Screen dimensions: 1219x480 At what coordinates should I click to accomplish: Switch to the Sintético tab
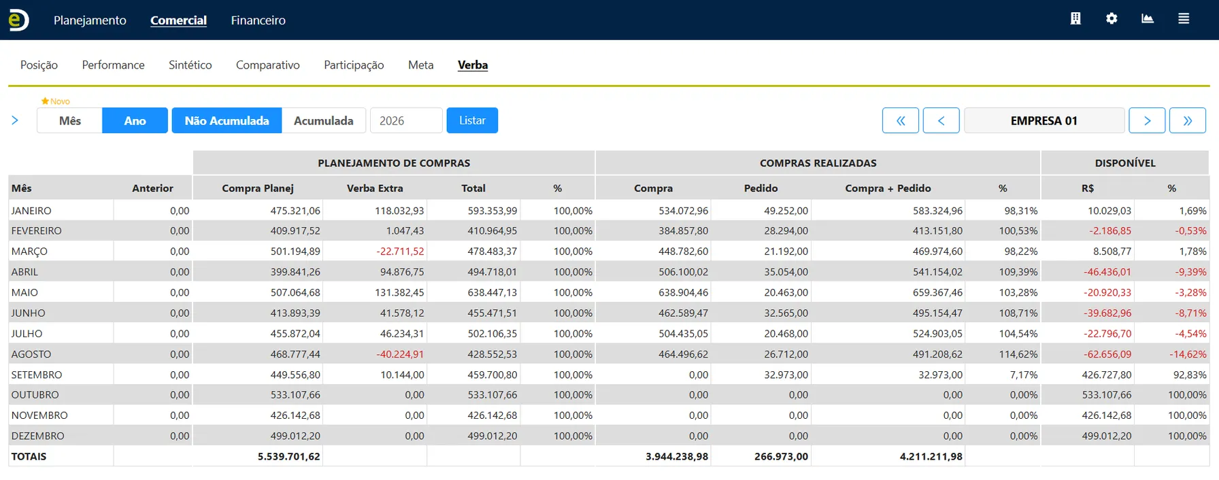190,65
